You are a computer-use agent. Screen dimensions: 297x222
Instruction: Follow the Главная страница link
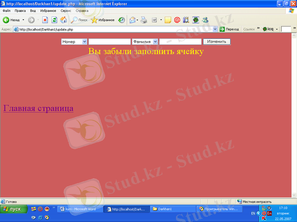click(x=38, y=108)
